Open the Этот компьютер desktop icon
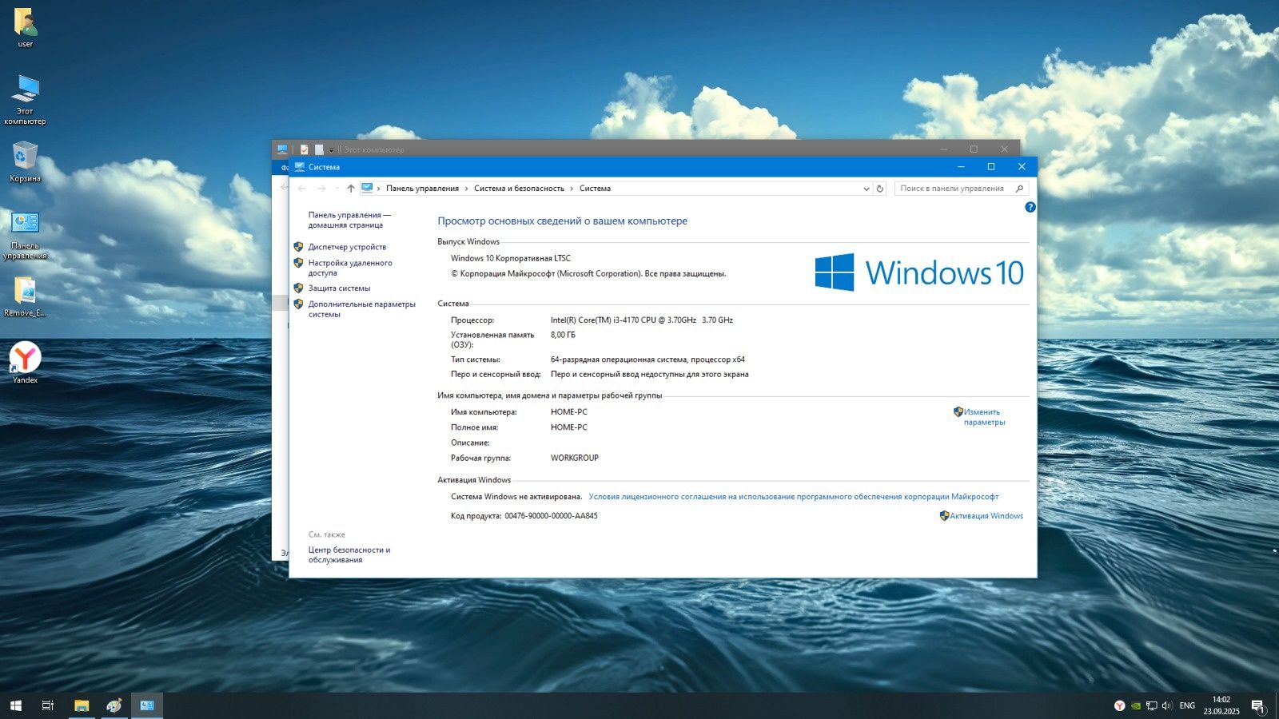 (25, 99)
